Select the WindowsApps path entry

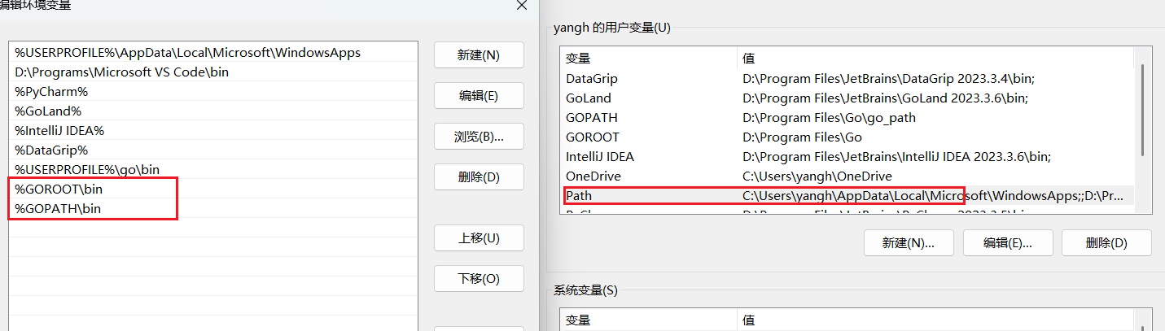[187, 52]
